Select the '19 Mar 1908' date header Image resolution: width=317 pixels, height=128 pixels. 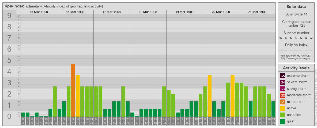(x=184, y=12)
